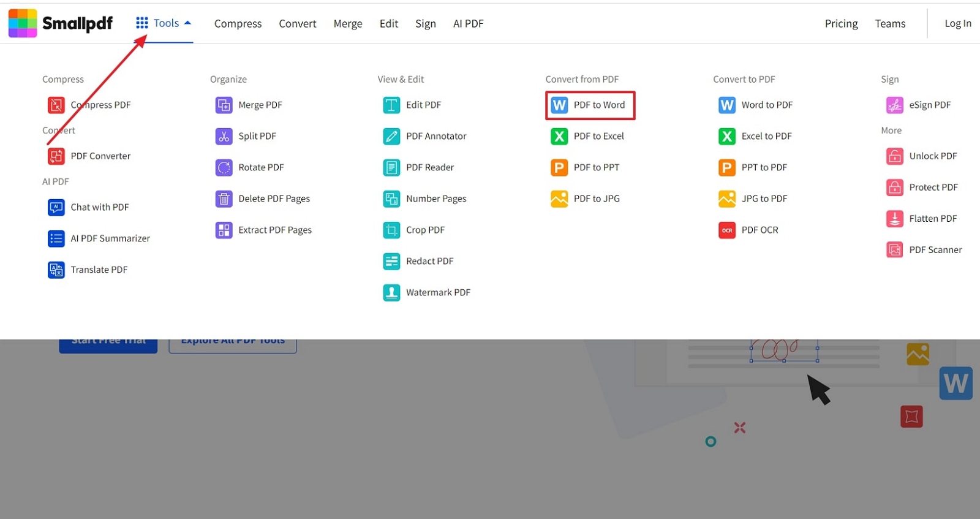Click the JPG to PDF icon

727,199
